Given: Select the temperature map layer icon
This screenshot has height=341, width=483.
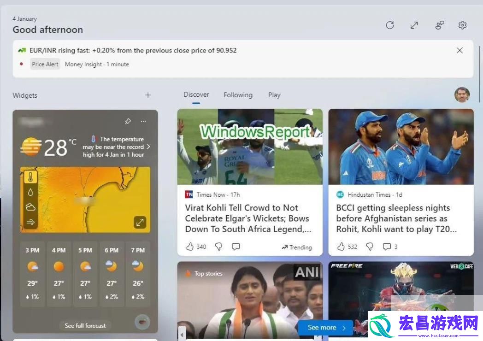Looking at the screenshot, I should (x=30, y=177).
